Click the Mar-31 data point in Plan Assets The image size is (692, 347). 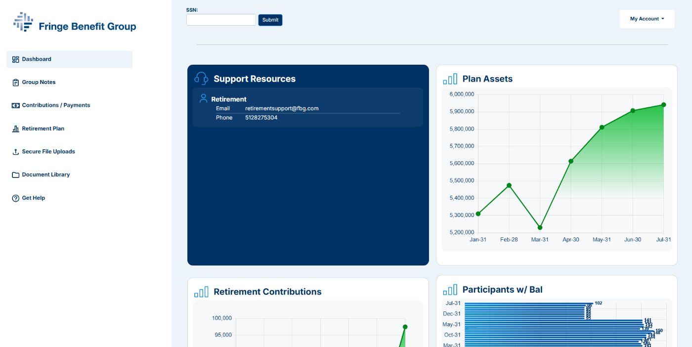pyautogui.click(x=540, y=228)
